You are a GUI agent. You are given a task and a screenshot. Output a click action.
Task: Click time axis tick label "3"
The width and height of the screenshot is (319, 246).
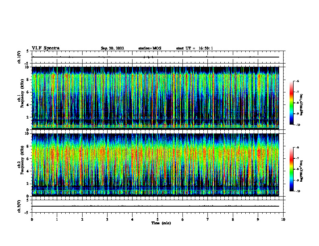[x=107, y=219]
